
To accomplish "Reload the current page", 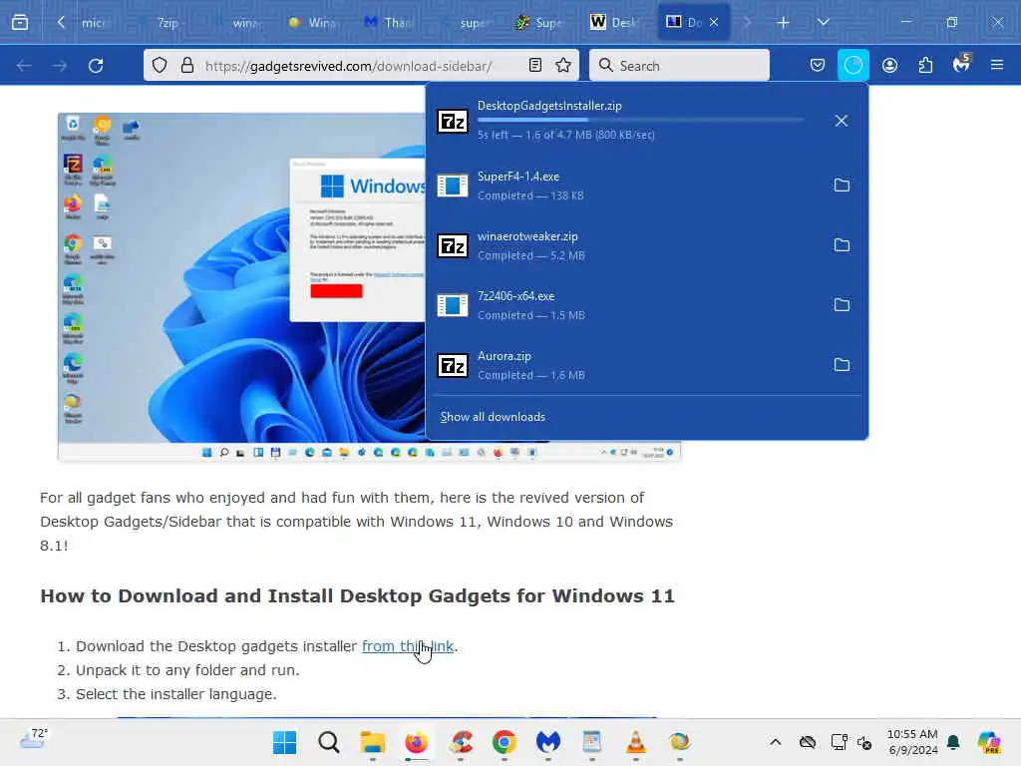I will coord(96,66).
